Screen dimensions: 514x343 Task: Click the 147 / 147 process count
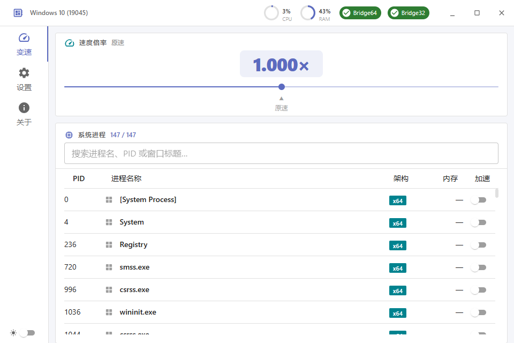123,135
